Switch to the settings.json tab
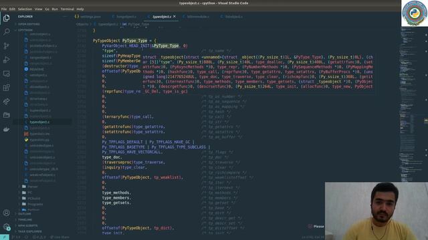 tap(88, 17)
